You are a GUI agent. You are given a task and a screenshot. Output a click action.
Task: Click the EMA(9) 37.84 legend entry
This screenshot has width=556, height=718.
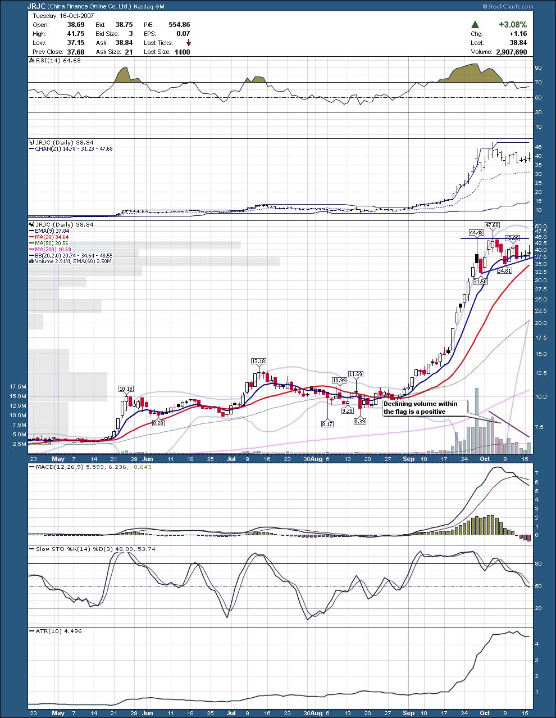click(x=52, y=231)
